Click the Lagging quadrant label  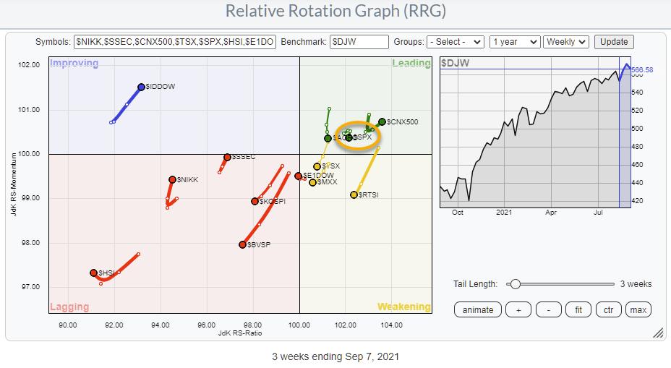tap(69, 307)
